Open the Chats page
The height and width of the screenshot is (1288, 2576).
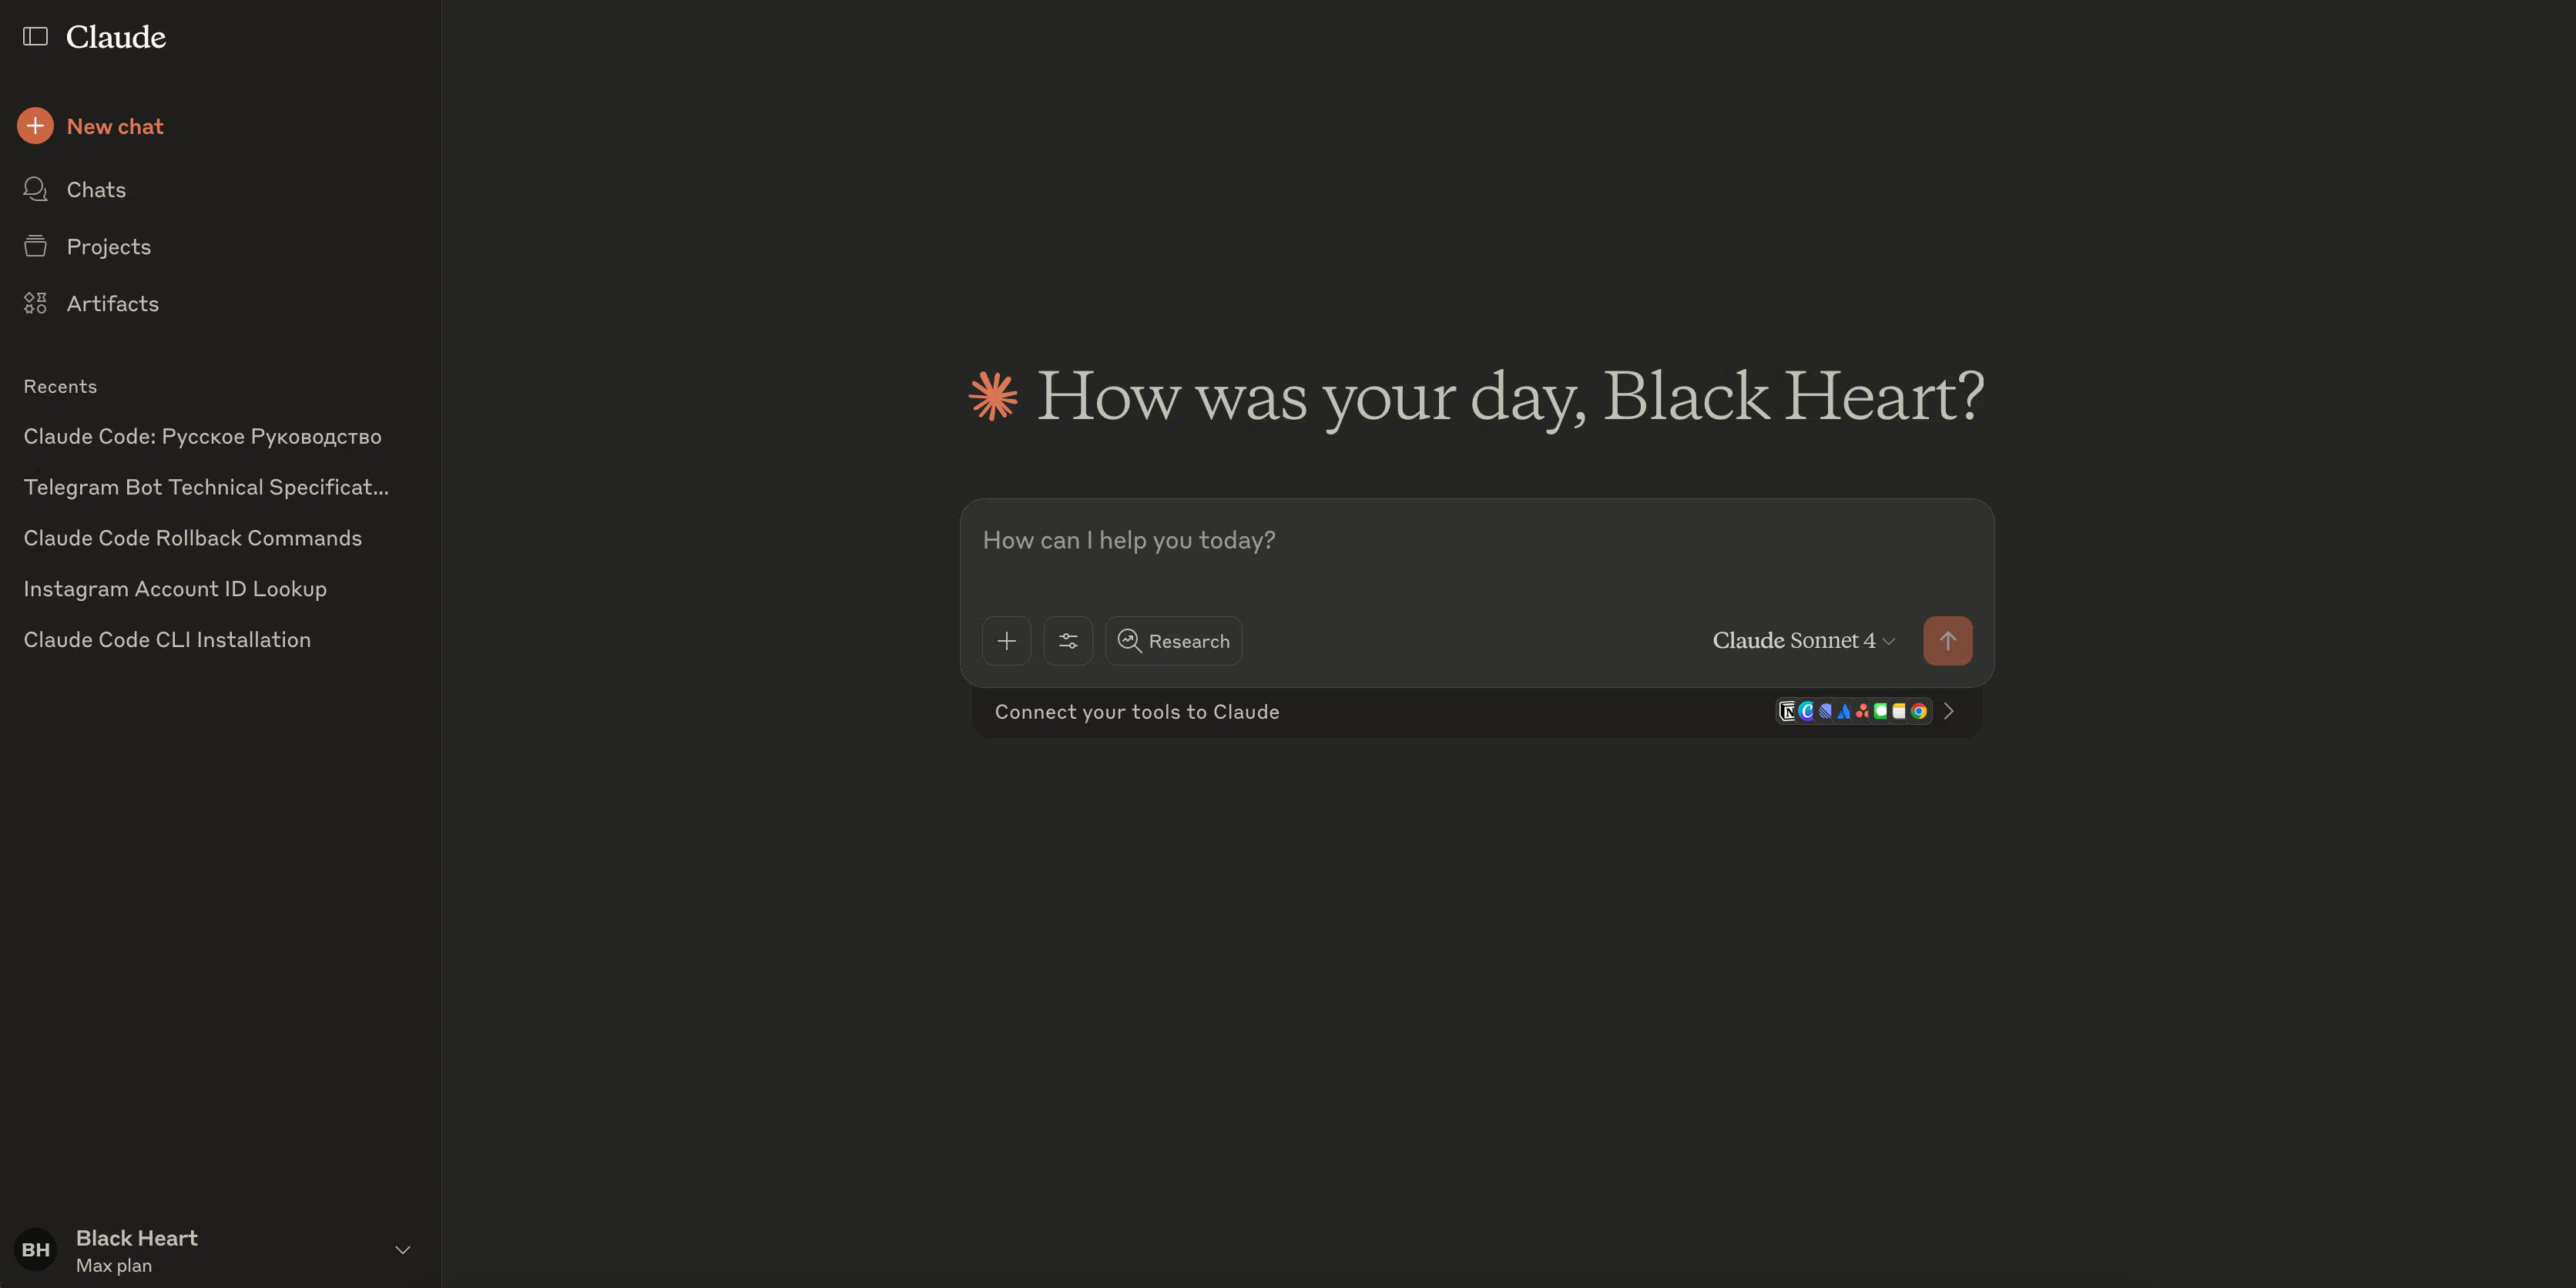click(75, 190)
